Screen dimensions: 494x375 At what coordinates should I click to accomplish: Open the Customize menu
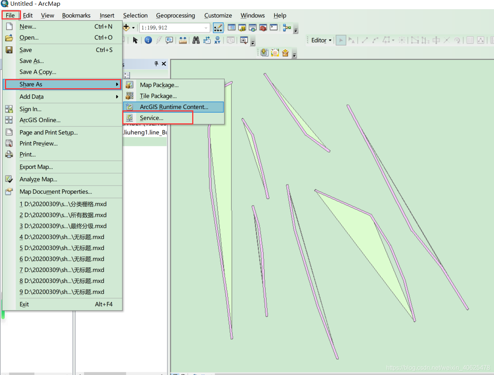coord(218,15)
